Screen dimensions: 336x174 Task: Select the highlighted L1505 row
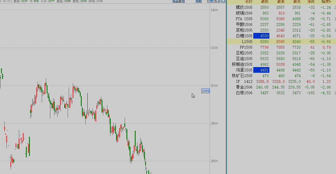247,42
